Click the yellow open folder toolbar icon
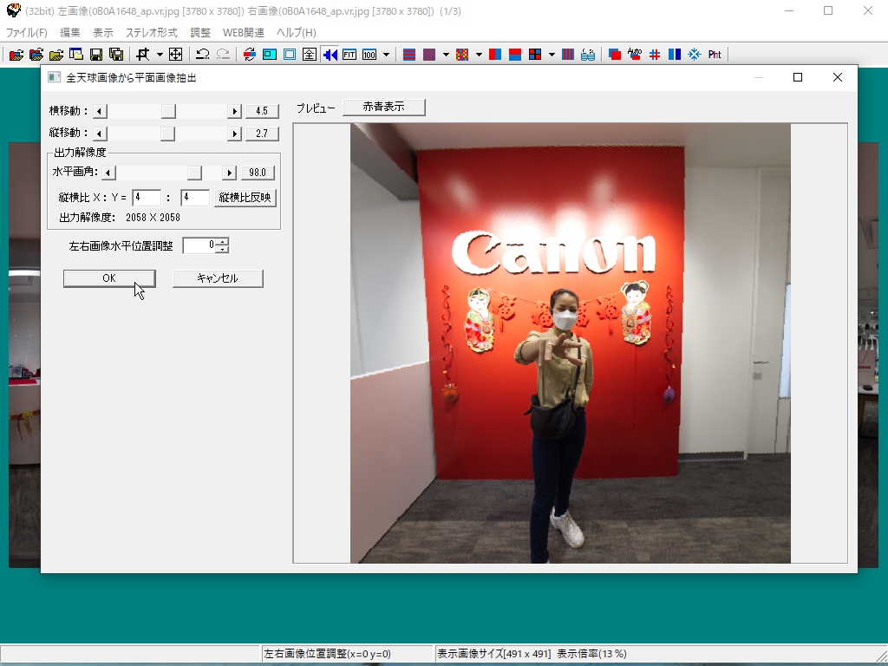The image size is (888, 666). click(x=56, y=55)
